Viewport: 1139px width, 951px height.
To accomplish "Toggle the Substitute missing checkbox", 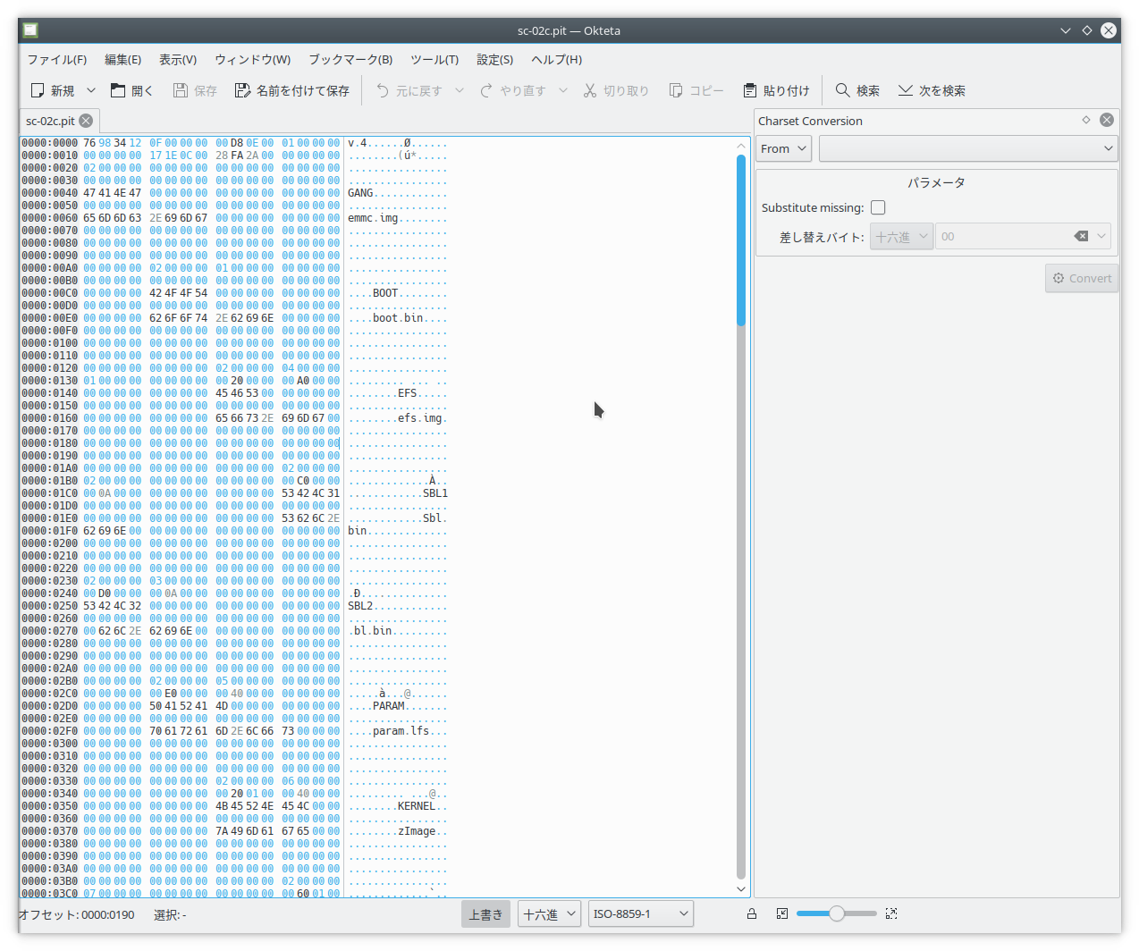I will click(x=878, y=207).
